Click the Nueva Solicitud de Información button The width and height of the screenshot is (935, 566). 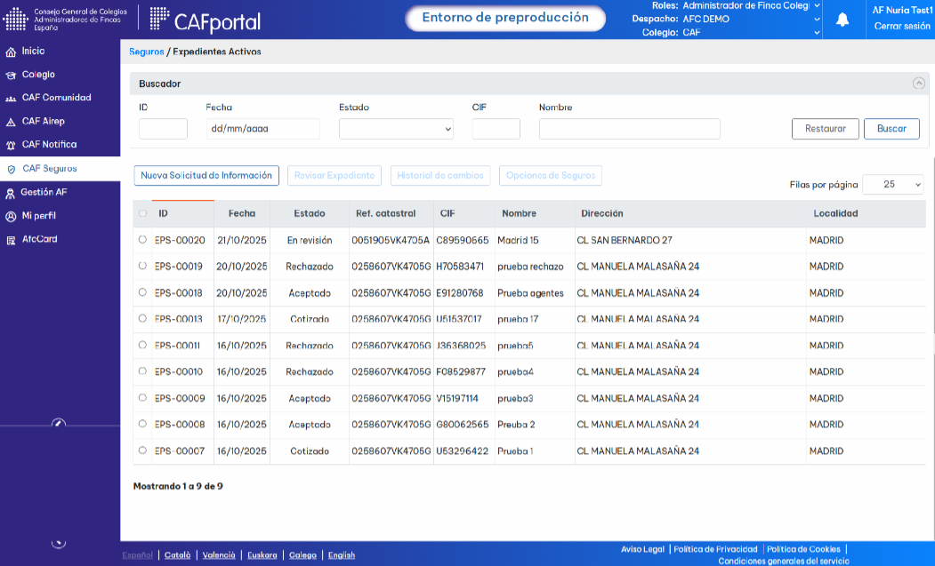pyautogui.click(x=206, y=176)
